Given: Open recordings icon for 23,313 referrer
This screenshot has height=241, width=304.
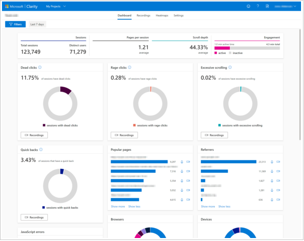Looking at the screenshot, I should click(278, 161).
